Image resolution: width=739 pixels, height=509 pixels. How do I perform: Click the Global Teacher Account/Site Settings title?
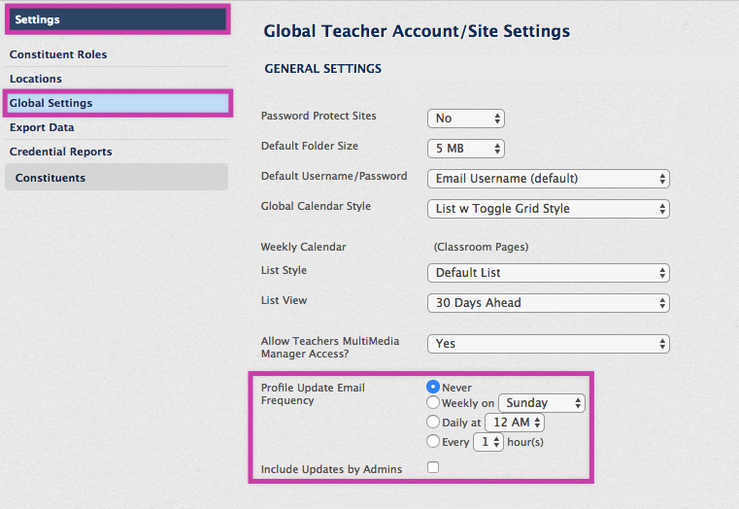tap(417, 31)
